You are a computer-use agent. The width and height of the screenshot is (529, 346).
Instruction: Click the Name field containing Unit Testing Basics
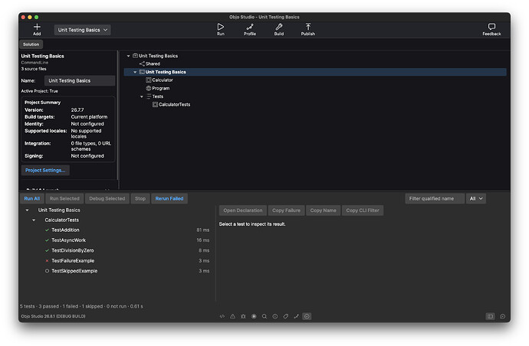point(80,81)
